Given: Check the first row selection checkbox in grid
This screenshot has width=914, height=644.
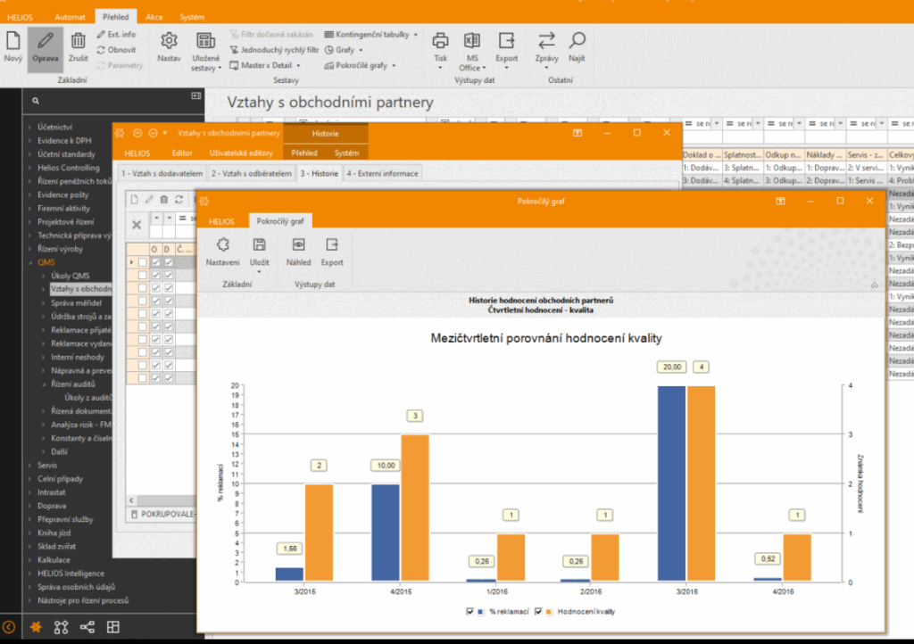Looking at the screenshot, I should point(142,262).
